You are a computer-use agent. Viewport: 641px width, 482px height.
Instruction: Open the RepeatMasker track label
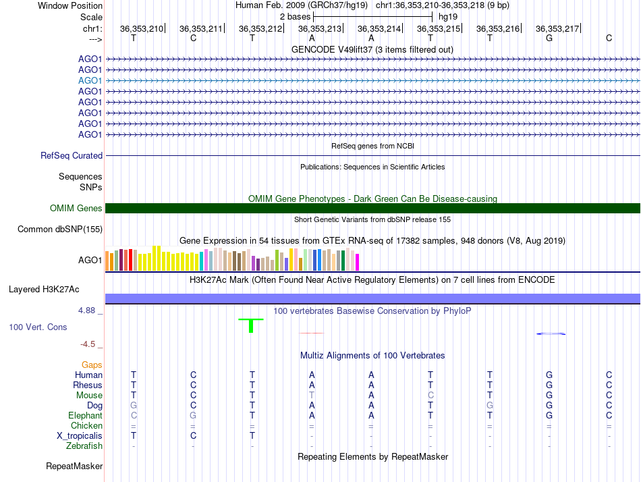74,466
